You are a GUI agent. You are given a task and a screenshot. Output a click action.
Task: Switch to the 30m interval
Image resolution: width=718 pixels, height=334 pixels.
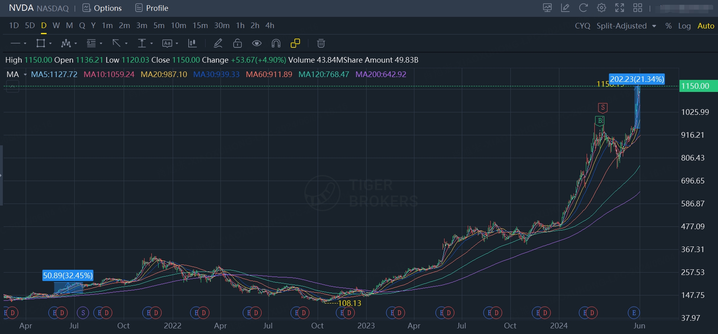coord(222,25)
